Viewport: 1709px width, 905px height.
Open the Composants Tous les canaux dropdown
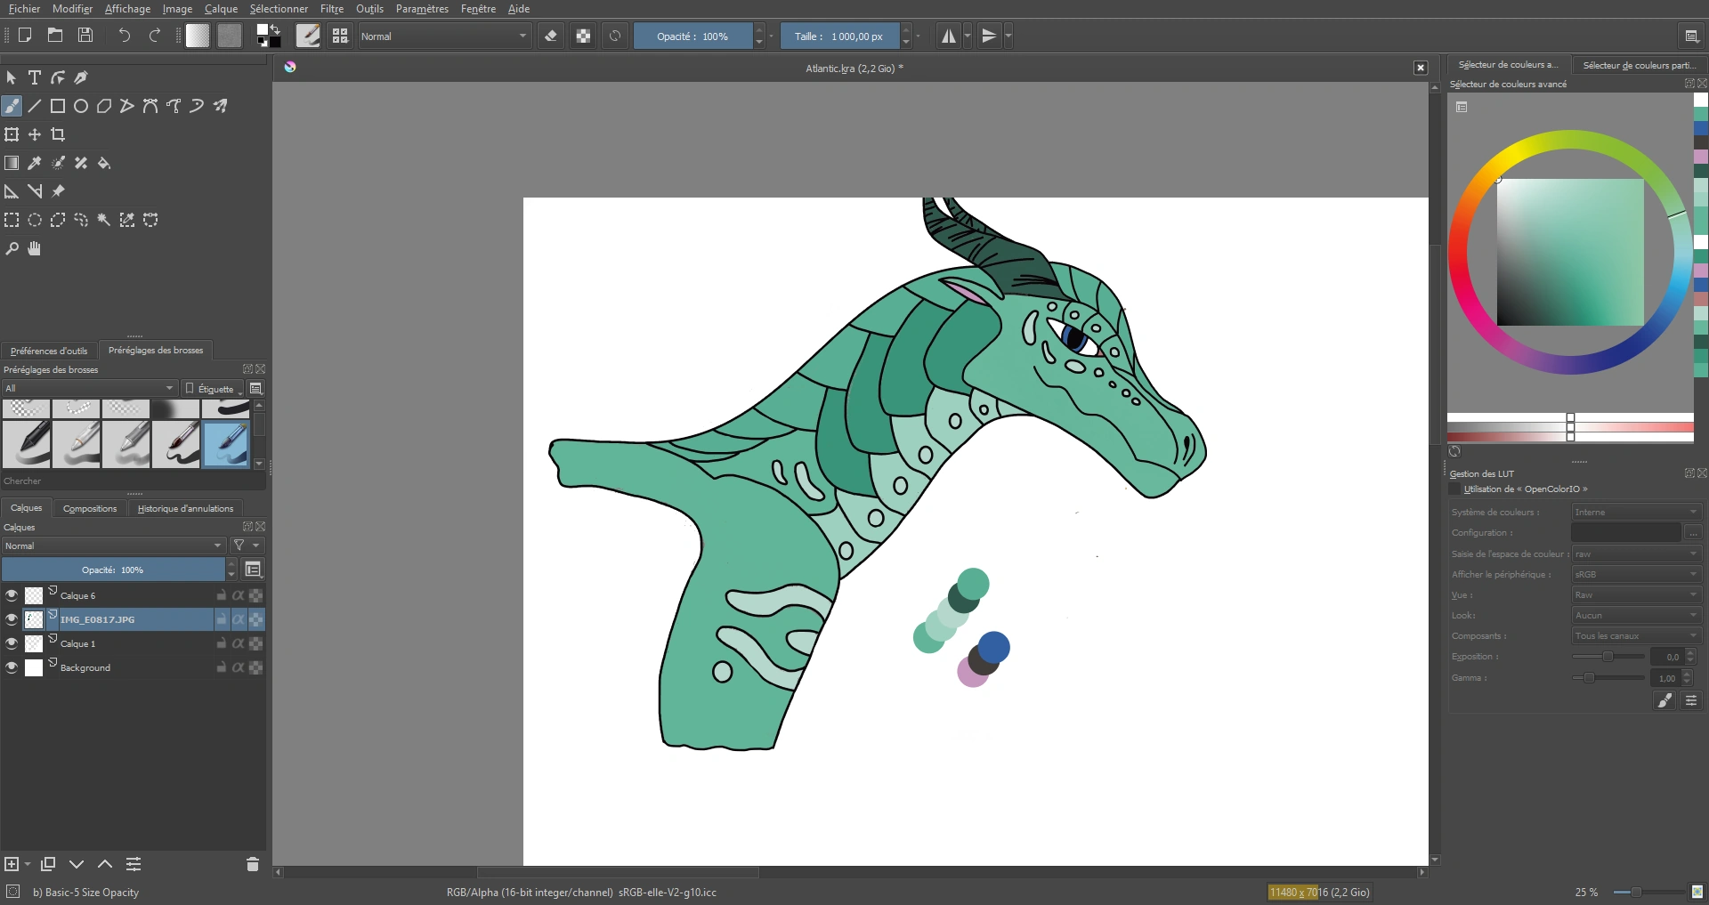tap(1635, 636)
